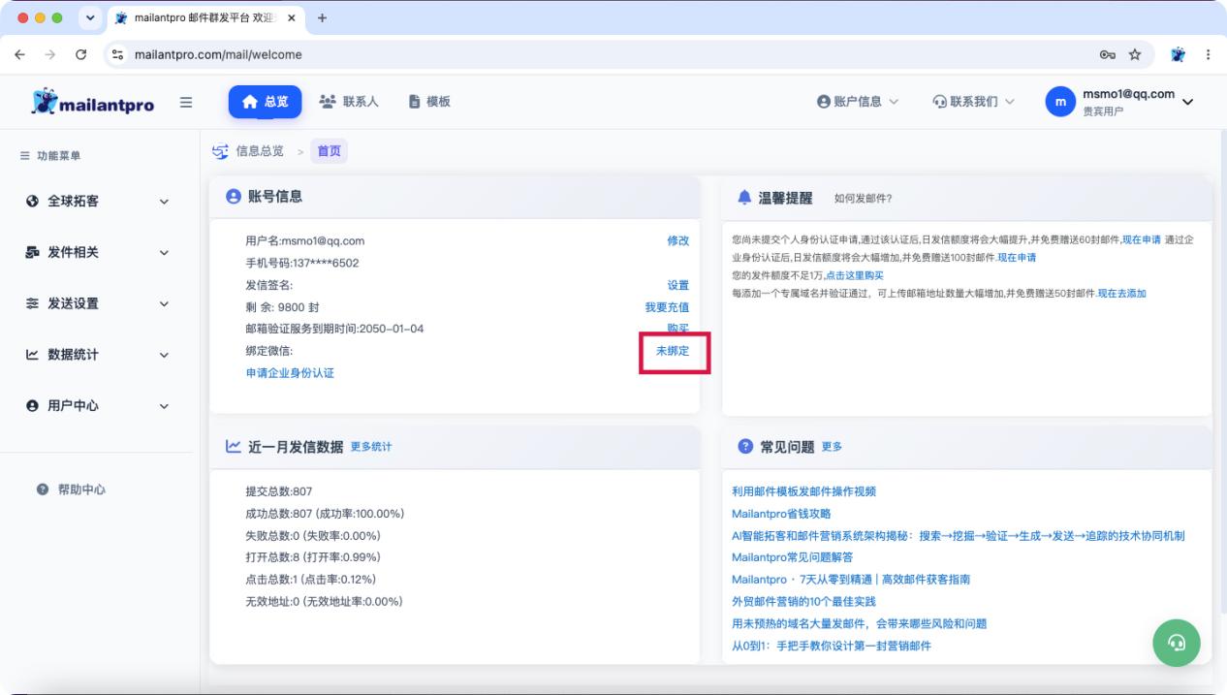The width and height of the screenshot is (1227, 695).
Task: Open the 总览 home tab
Action: point(265,102)
